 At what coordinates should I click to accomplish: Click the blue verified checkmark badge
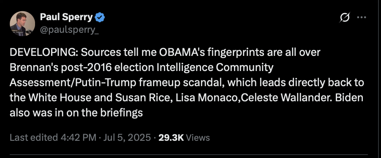pos(100,17)
